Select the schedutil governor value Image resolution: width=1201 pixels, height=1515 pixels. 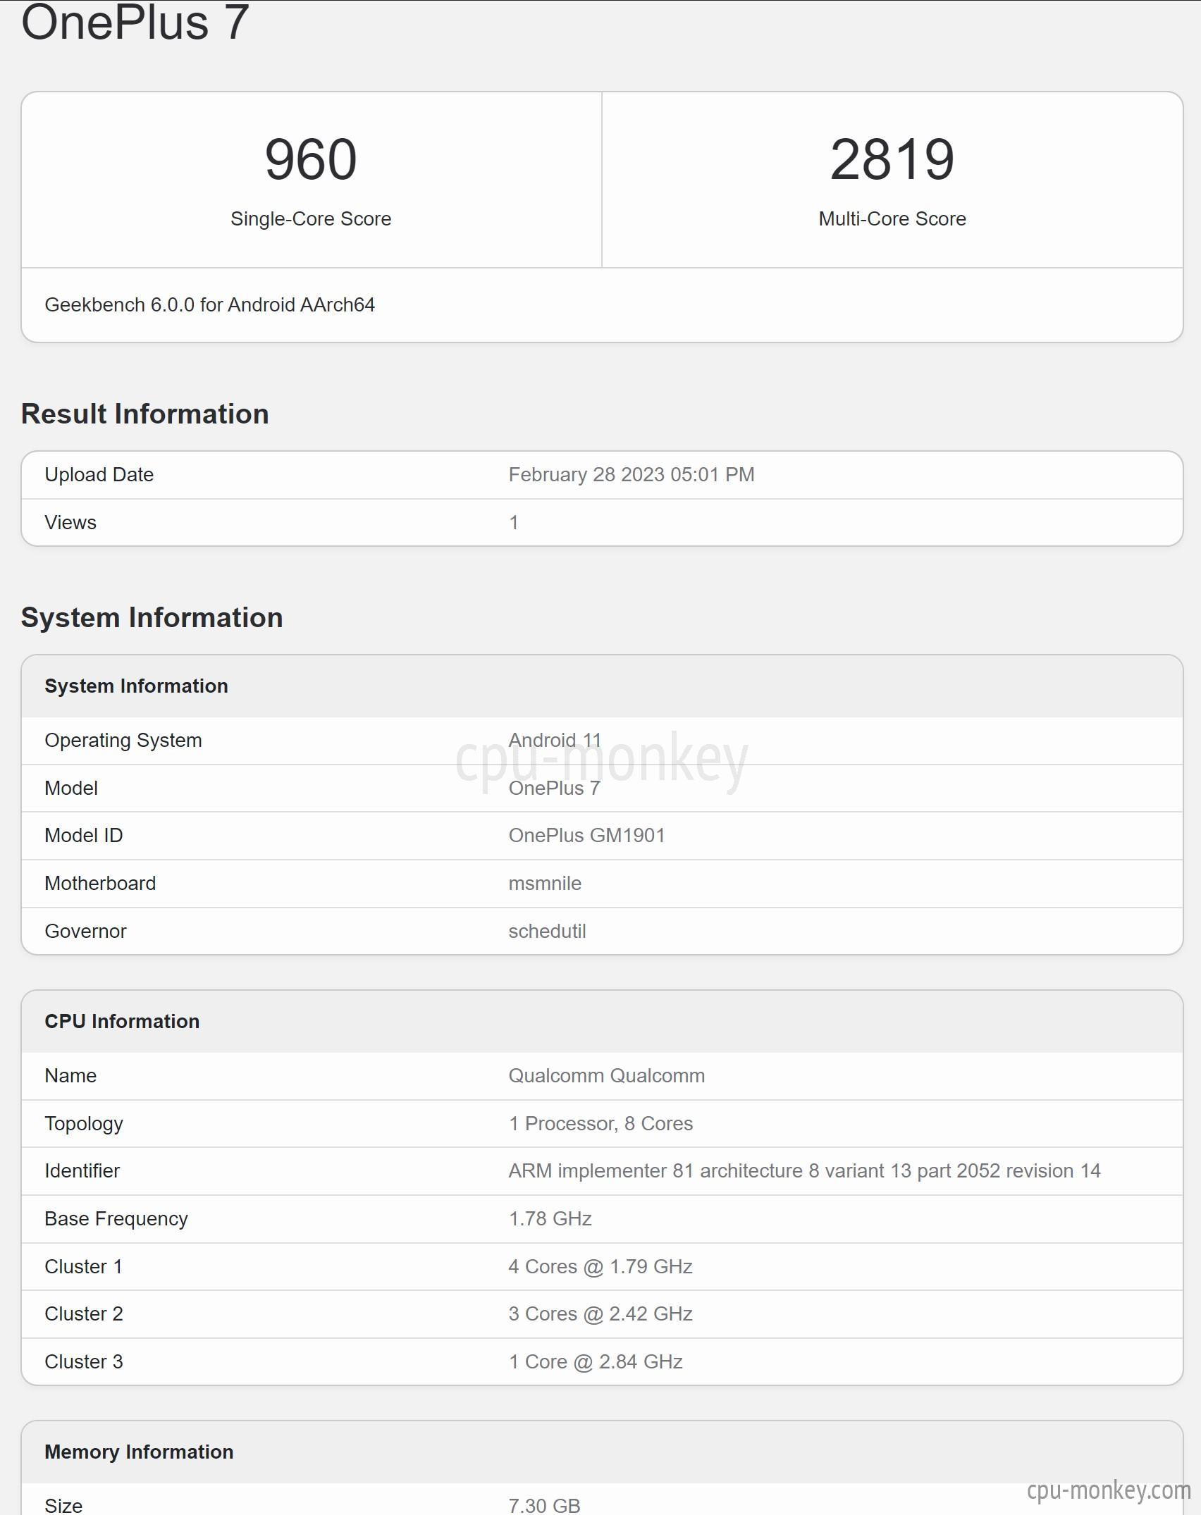tap(548, 932)
